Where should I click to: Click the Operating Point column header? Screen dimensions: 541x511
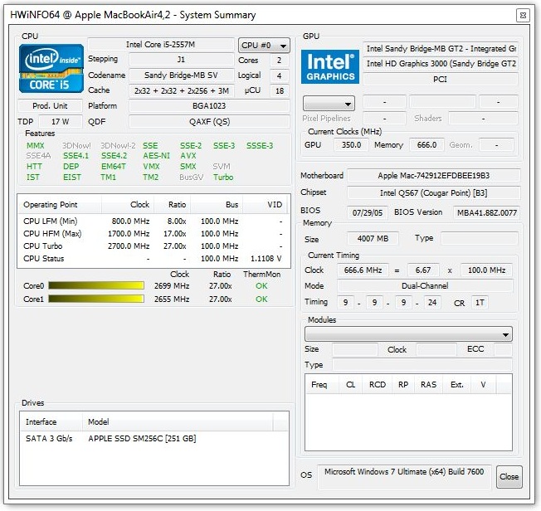point(60,205)
